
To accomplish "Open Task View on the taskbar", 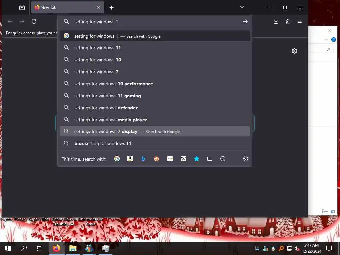I will (40, 248).
